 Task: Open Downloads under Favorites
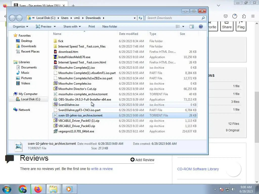coord(29,46)
